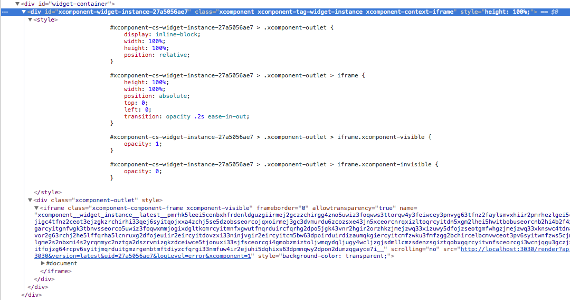The image size is (570, 300).
Task: Collapse the widget-container div node
Action: pyautogui.click(x=17, y=4)
